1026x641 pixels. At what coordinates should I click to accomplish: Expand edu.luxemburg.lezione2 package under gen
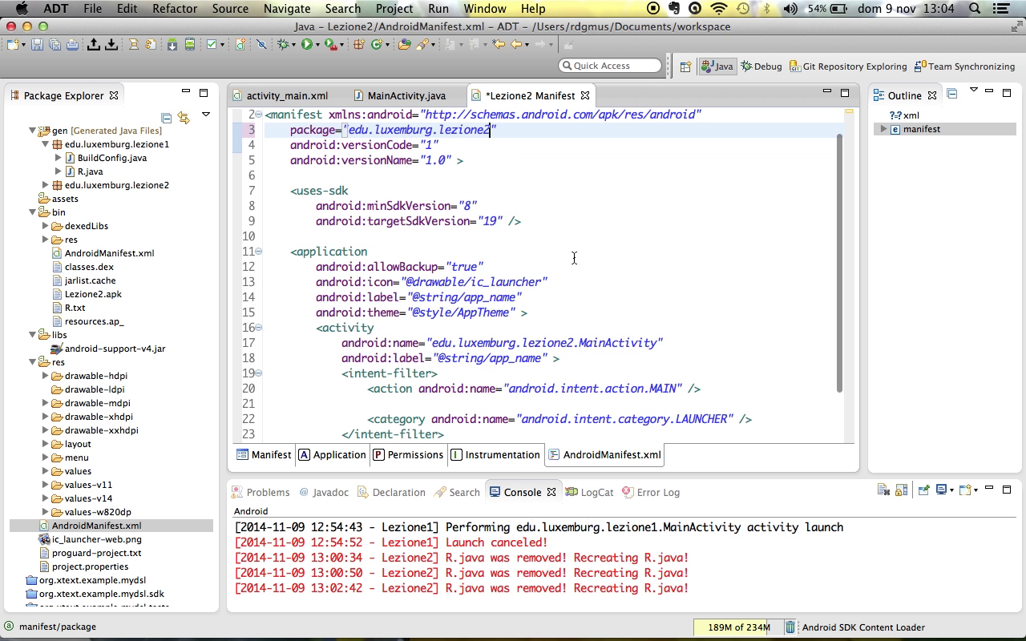[x=46, y=185]
